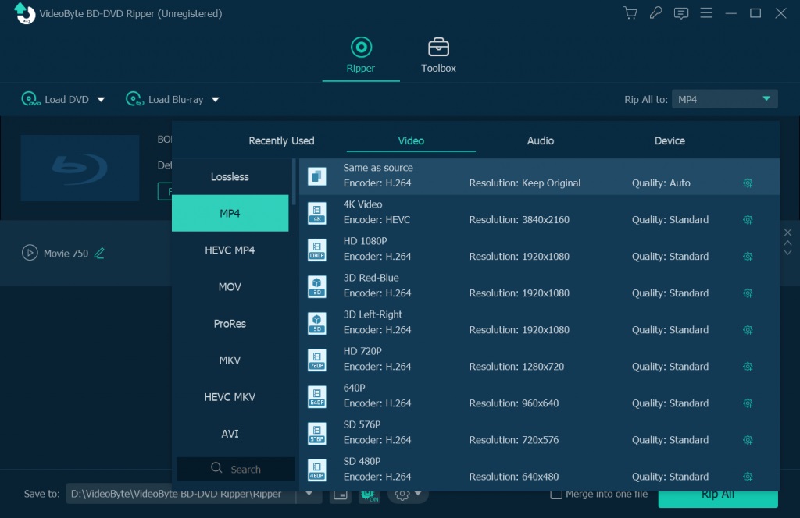
Task: Open the save destination folder dropdown
Action: pyautogui.click(x=309, y=494)
